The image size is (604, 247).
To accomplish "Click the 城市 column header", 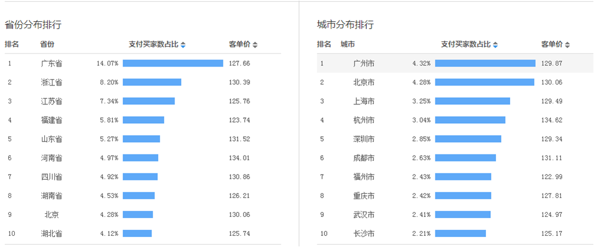I will coord(348,44).
